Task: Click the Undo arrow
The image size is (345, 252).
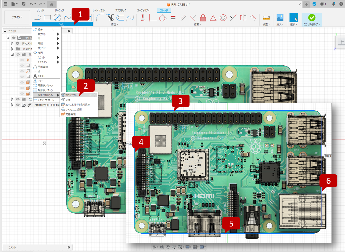Action: click(31, 4)
